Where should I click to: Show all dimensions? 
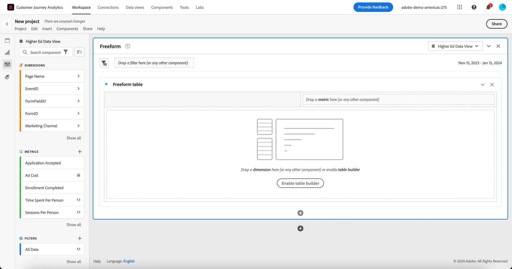point(74,138)
